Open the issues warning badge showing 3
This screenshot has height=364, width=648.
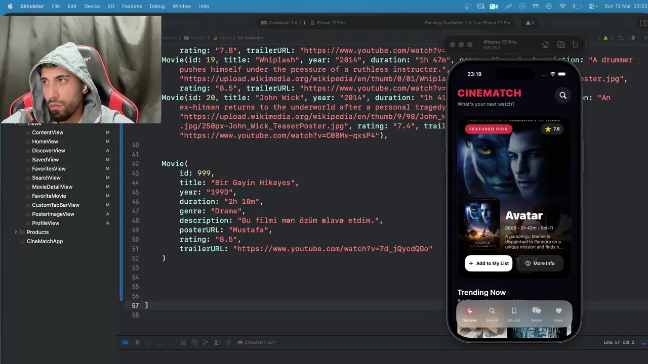pos(530,23)
